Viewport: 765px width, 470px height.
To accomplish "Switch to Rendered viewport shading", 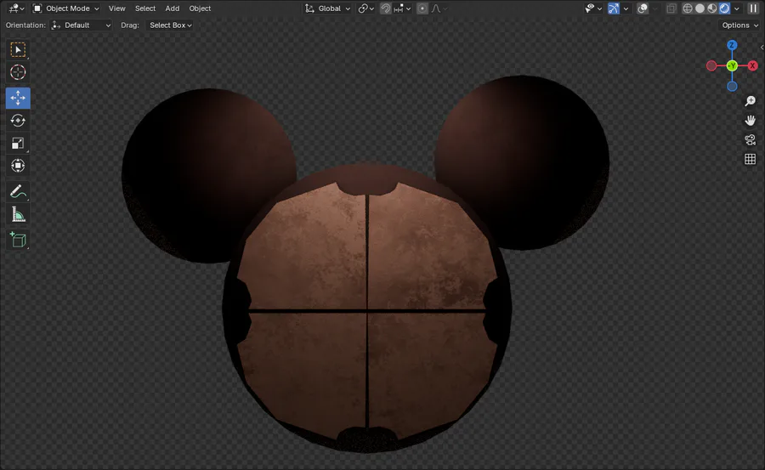I will [724, 8].
